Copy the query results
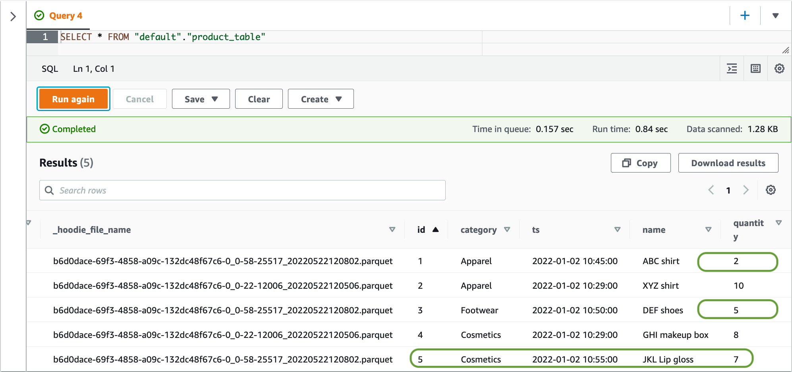The width and height of the screenshot is (792, 372). tap(640, 163)
